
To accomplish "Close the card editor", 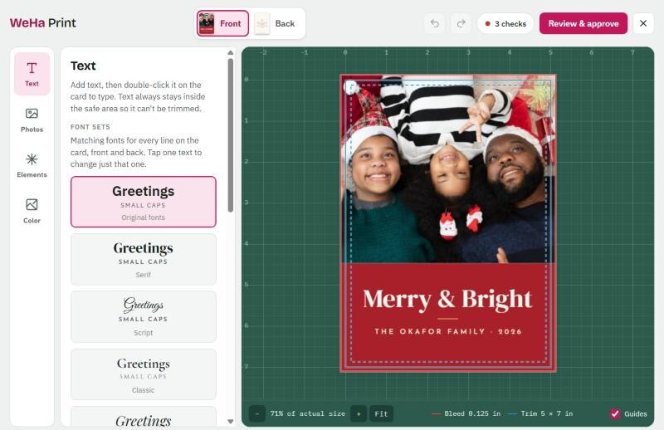I will click(642, 24).
